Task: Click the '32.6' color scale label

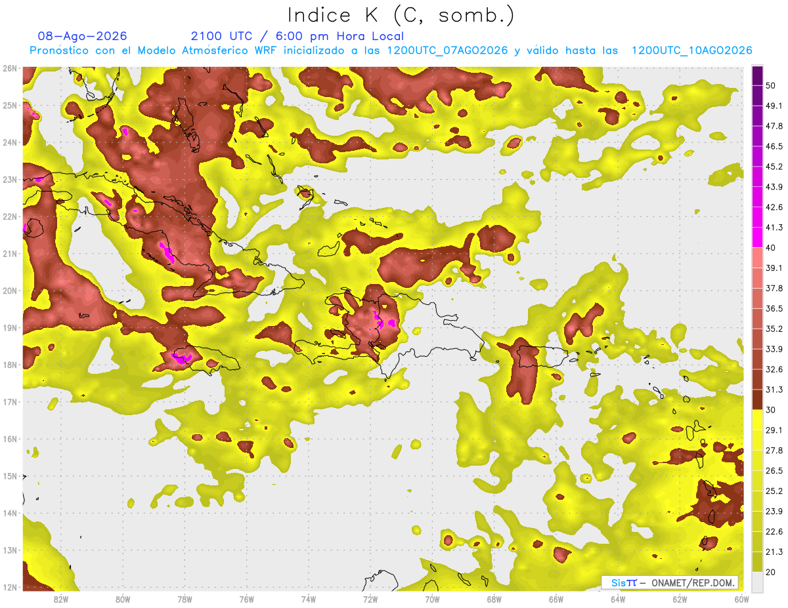Action: (x=774, y=369)
